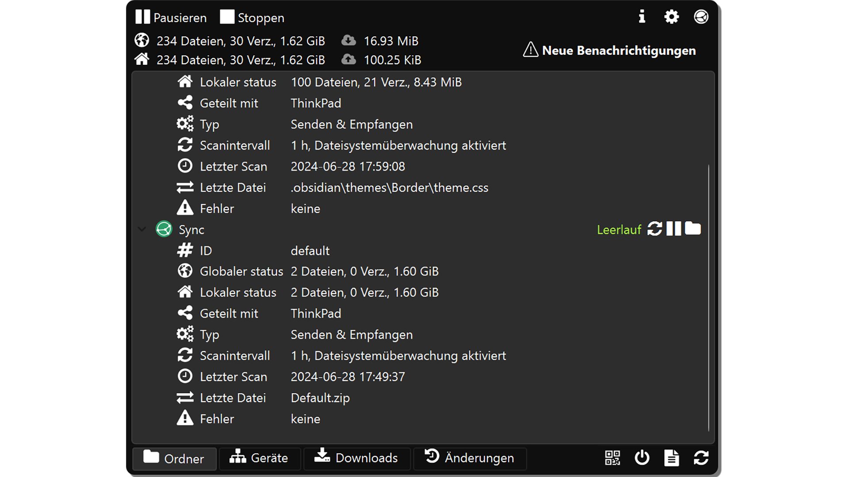Open Sync folder in file browser
The height and width of the screenshot is (477, 849).
click(x=692, y=229)
